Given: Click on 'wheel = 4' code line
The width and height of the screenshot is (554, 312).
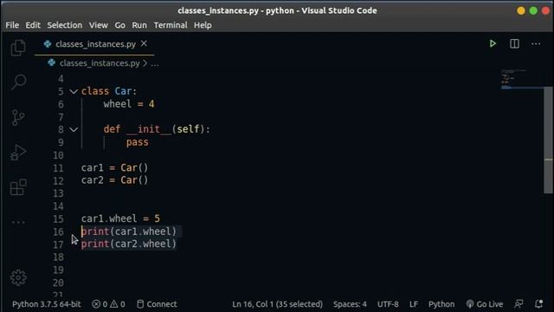Looking at the screenshot, I should (x=129, y=104).
